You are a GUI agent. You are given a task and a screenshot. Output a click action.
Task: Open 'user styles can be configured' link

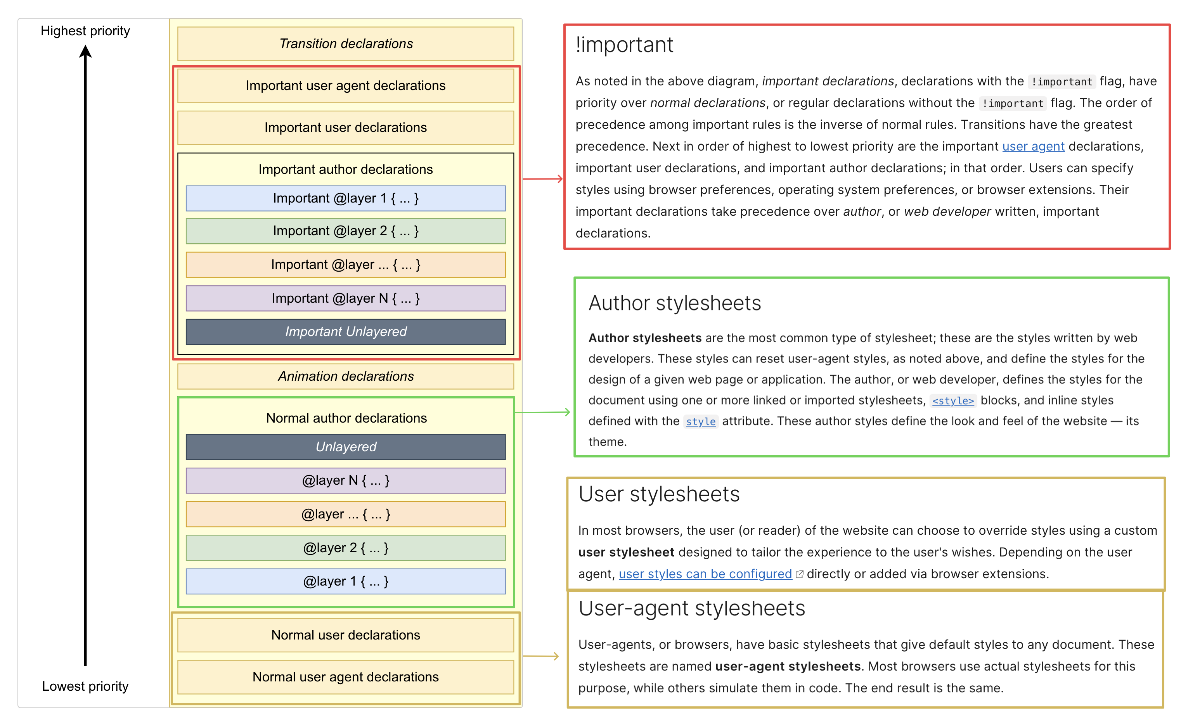(705, 574)
